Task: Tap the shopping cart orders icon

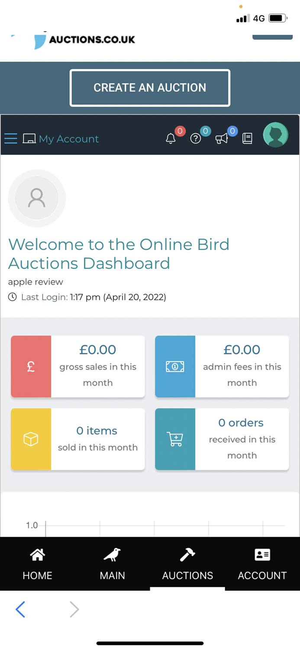Action: [175, 439]
